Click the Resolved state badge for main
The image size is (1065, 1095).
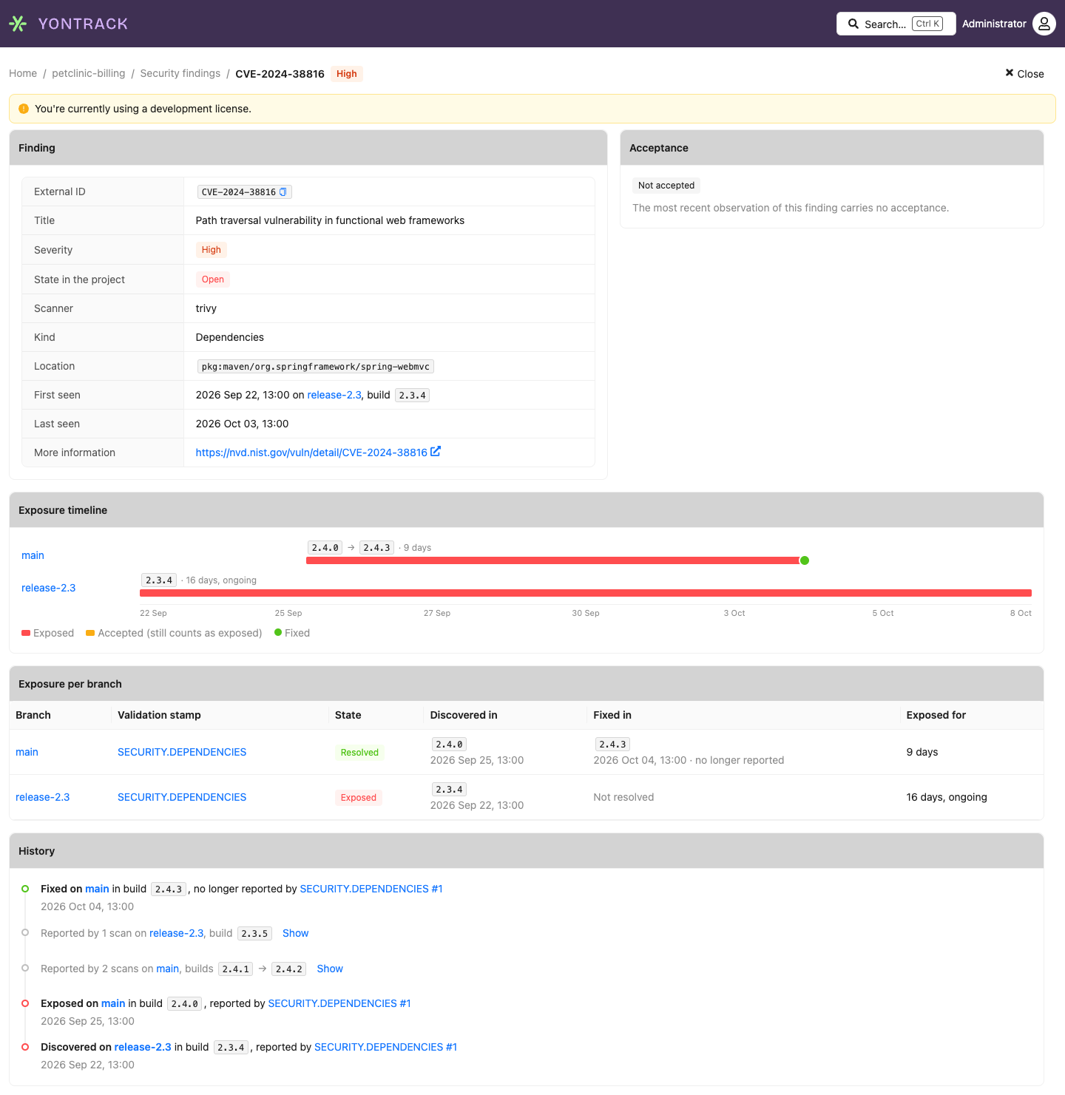[359, 753]
